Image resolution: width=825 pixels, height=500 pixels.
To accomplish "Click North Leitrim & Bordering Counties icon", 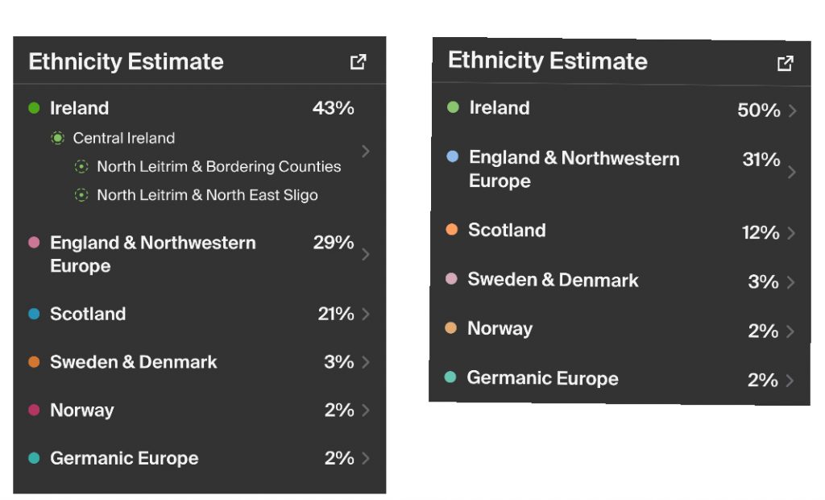I will [x=81, y=167].
